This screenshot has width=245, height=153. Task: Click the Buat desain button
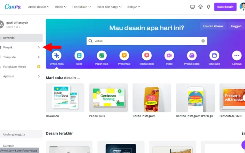coord(225,7)
